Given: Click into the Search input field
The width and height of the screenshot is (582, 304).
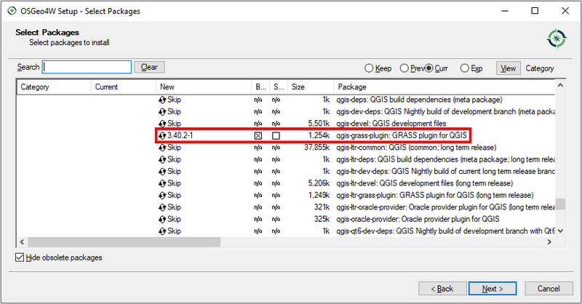Looking at the screenshot, I should click(x=87, y=67).
